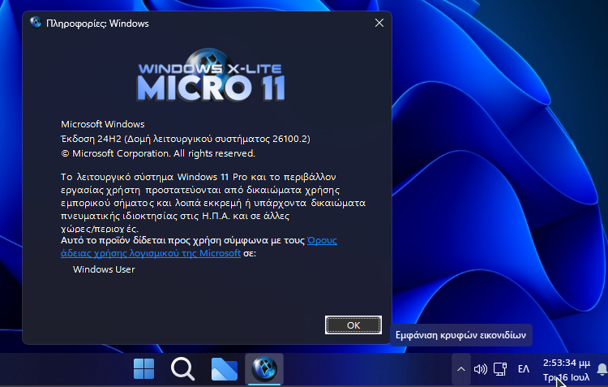Image resolution: width=608 pixels, height=387 pixels.
Task: Expand the hidden tray icons chevron
Action: tap(460, 369)
